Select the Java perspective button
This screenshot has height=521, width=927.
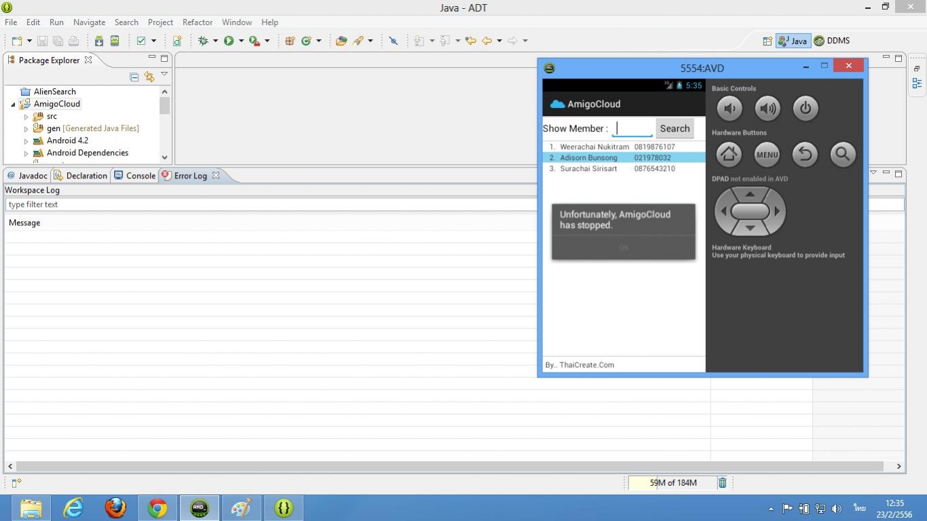click(793, 41)
